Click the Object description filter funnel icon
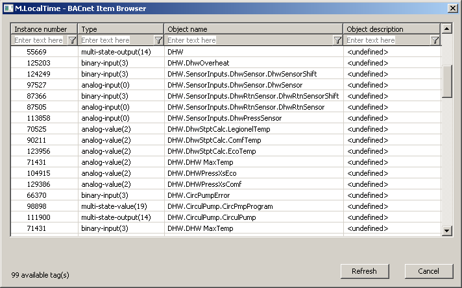462x288 pixels. pyautogui.click(x=435, y=40)
